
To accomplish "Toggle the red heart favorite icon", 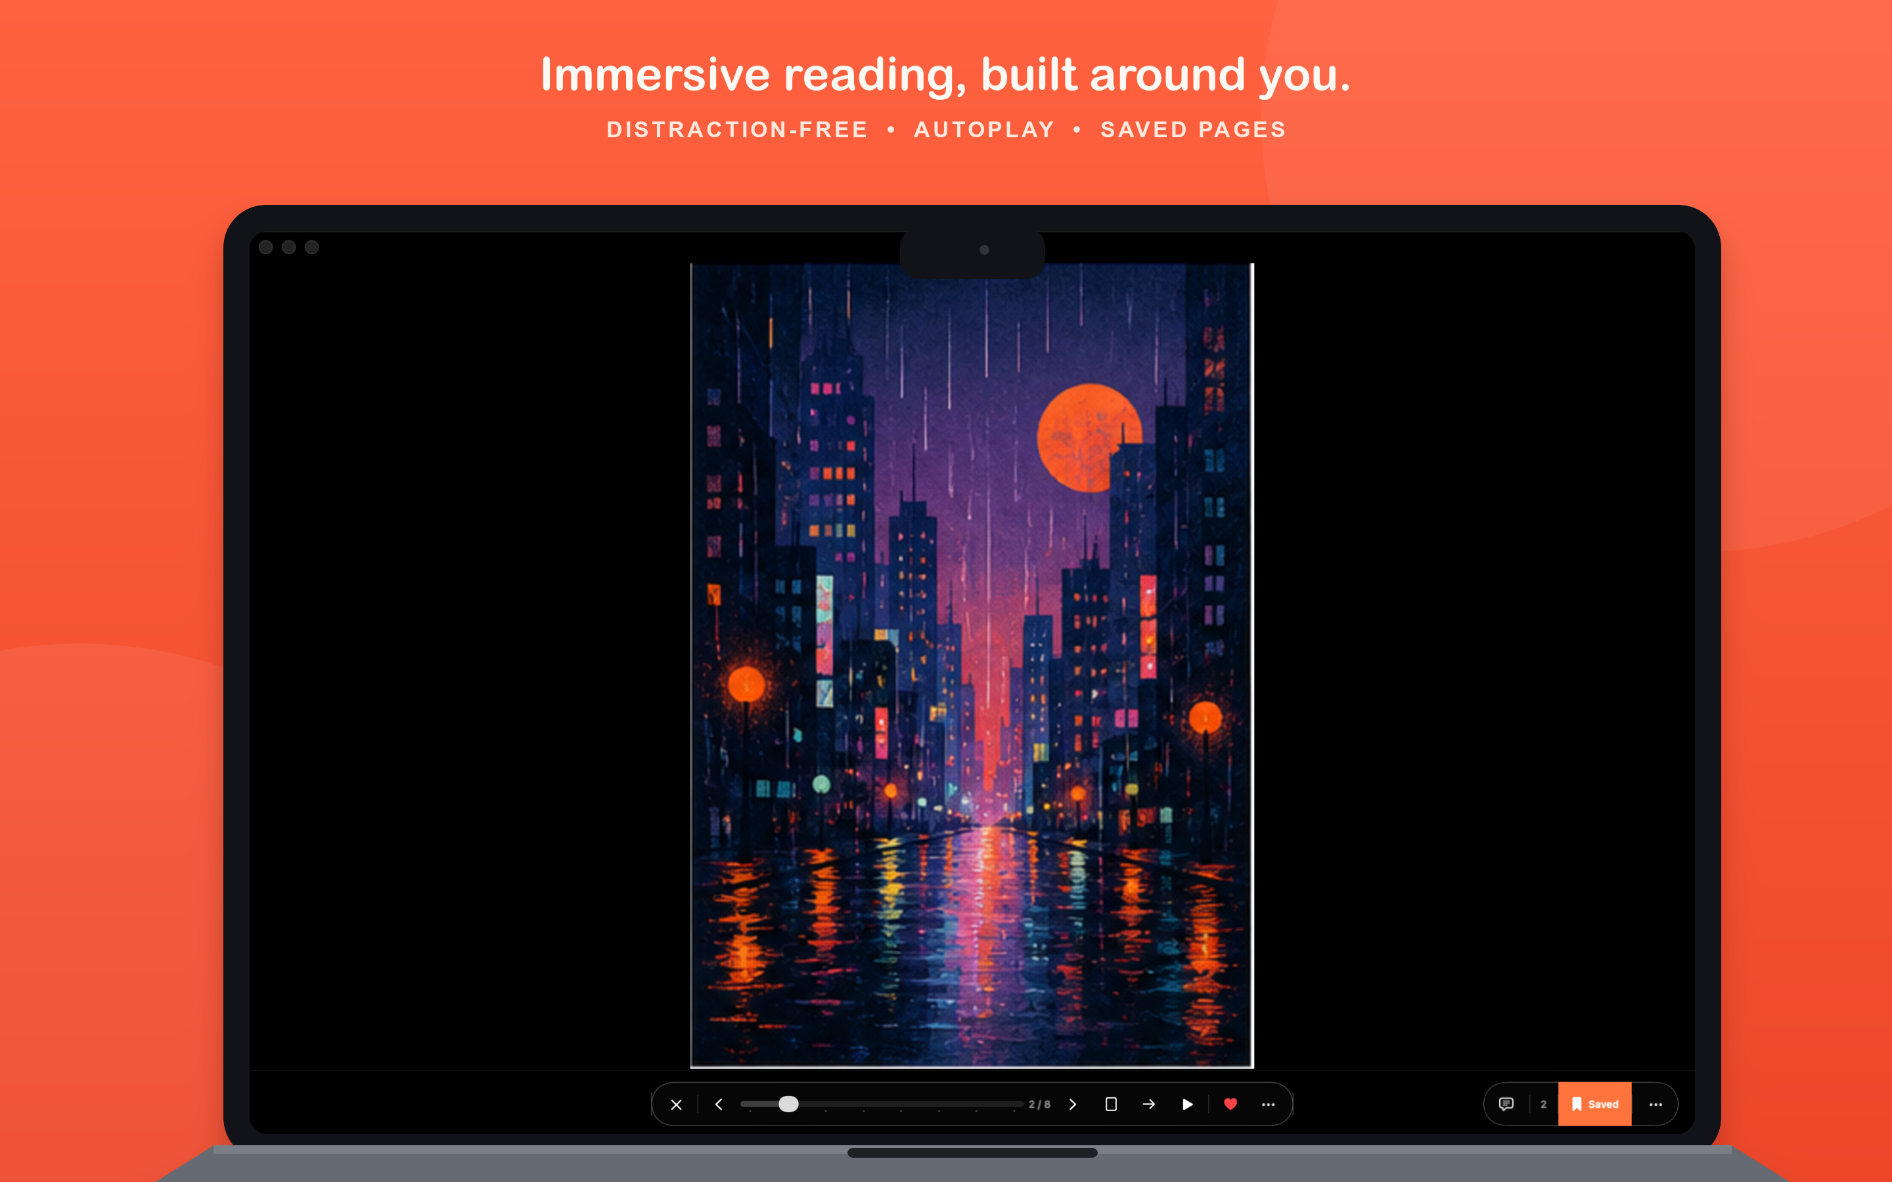I will click(x=1230, y=1105).
